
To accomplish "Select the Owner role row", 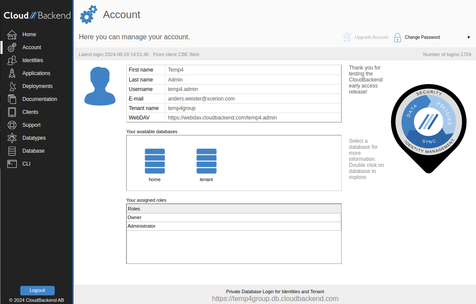I will (x=234, y=218).
